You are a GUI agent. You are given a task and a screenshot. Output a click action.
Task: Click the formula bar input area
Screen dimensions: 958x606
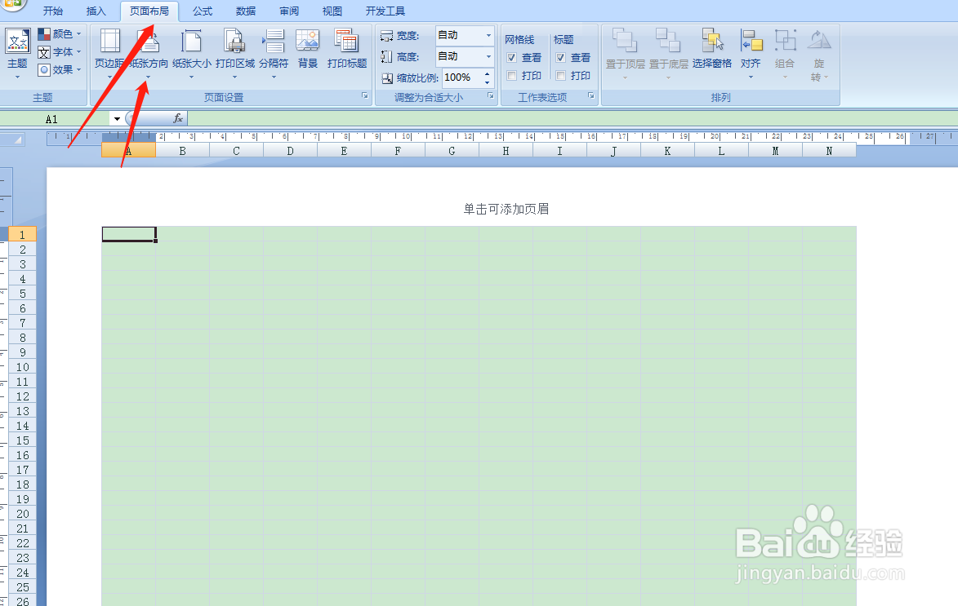pyautogui.click(x=572, y=118)
